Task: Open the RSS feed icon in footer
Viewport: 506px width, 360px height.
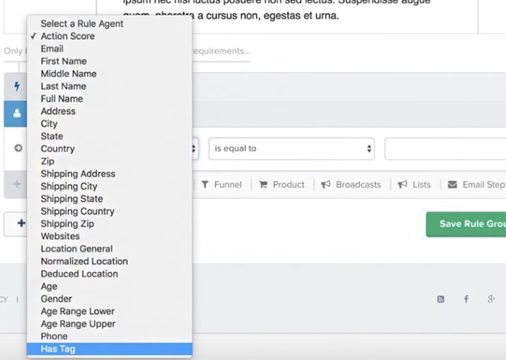Action: tap(440, 299)
